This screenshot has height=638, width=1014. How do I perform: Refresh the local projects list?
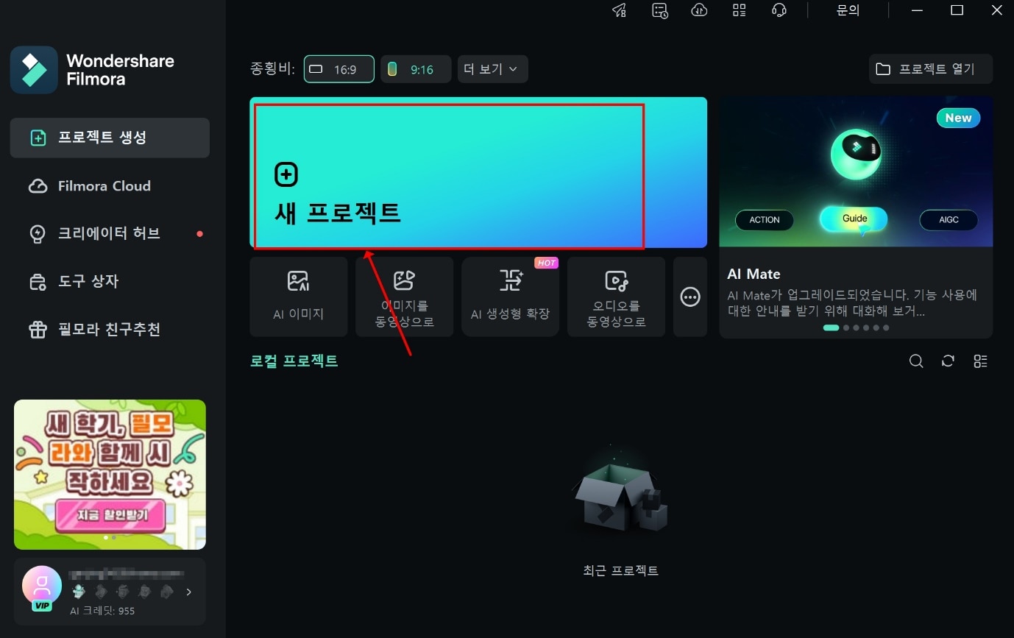(x=948, y=361)
